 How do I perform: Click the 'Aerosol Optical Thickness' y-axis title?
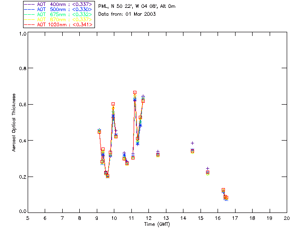click(x=14, y=123)
